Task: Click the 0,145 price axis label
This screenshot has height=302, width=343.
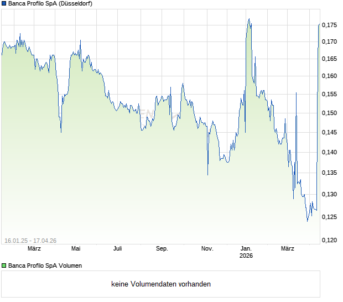Action: click(x=329, y=132)
